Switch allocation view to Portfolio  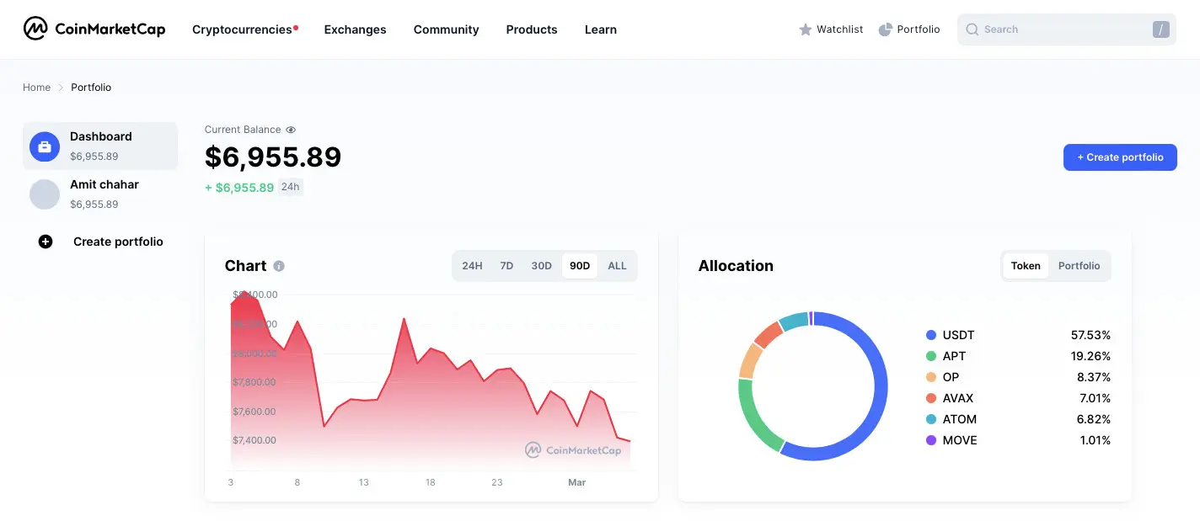(x=1079, y=265)
